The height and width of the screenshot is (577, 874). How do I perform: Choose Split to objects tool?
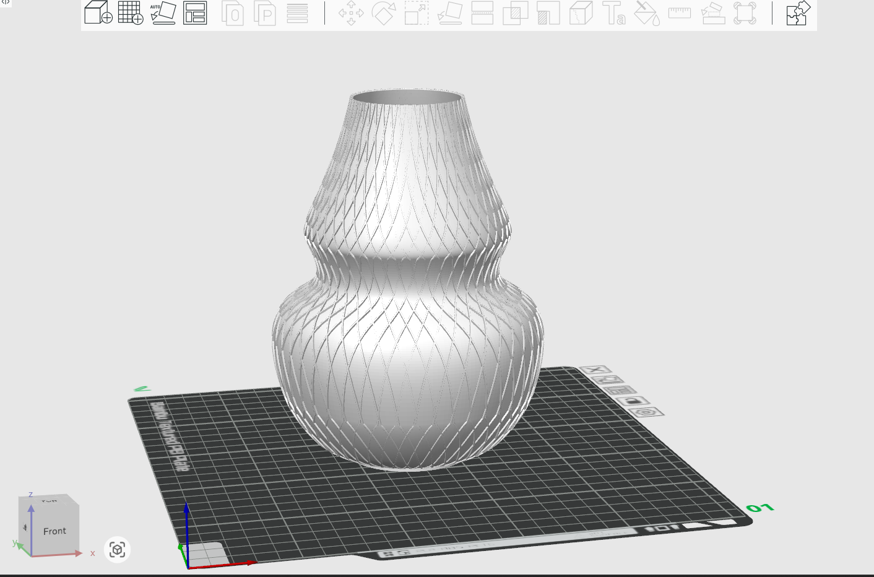pyautogui.click(x=233, y=13)
